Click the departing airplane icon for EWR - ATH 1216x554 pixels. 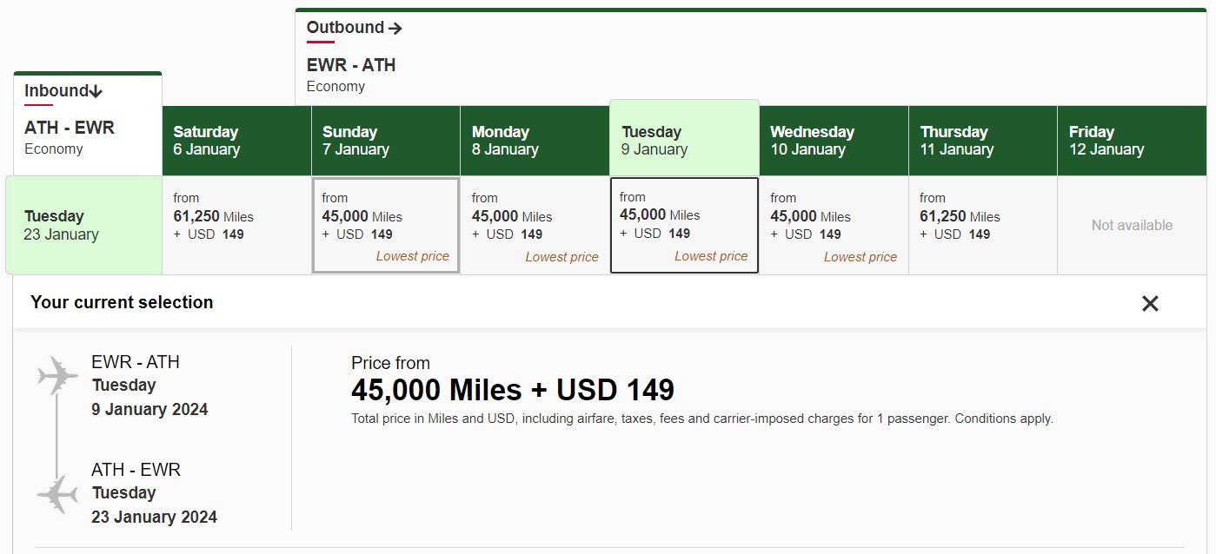pyautogui.click(x=57, y=375)
